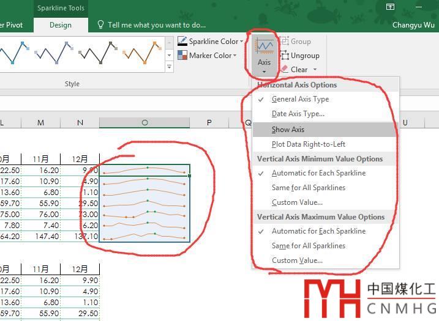Click the ribbon display options icon
The height and width of the screenshot is (321, 439).
tap(391, 7)
